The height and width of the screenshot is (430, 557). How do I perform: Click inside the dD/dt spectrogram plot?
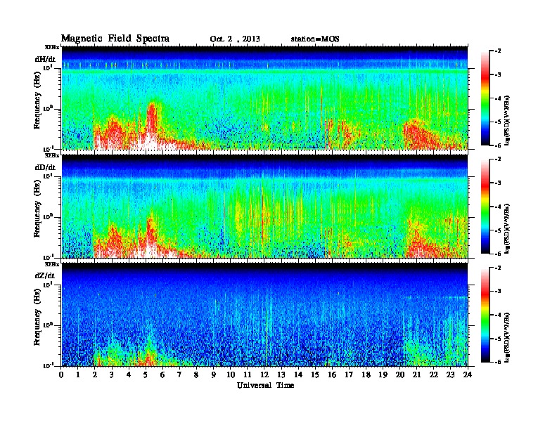[264, 206]
